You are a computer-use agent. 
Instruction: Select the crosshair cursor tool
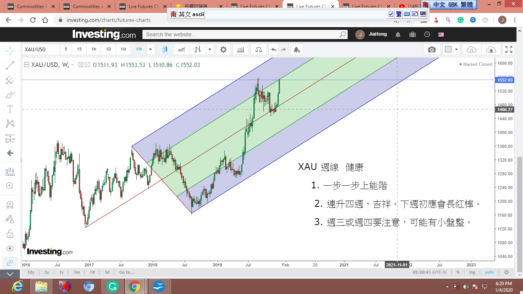[x=10, y=51]
